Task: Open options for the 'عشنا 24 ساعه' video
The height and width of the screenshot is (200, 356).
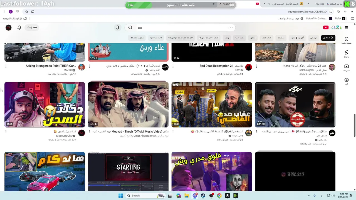Action: (256, 66)
